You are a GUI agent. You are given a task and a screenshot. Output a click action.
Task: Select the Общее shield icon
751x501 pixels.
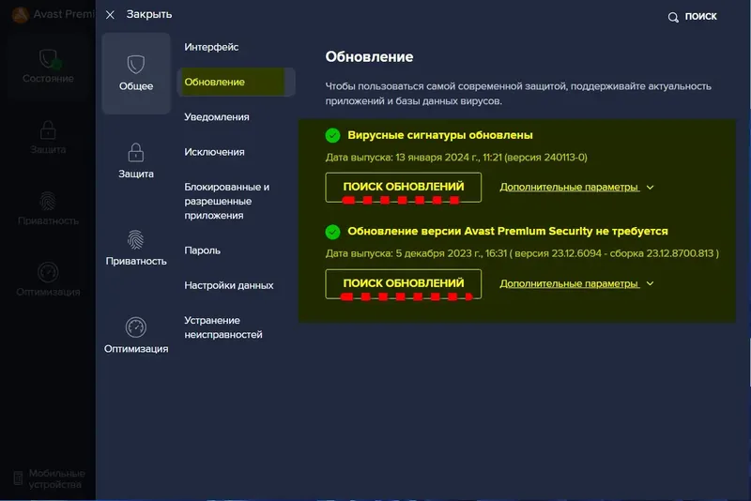tap(136, 64)
